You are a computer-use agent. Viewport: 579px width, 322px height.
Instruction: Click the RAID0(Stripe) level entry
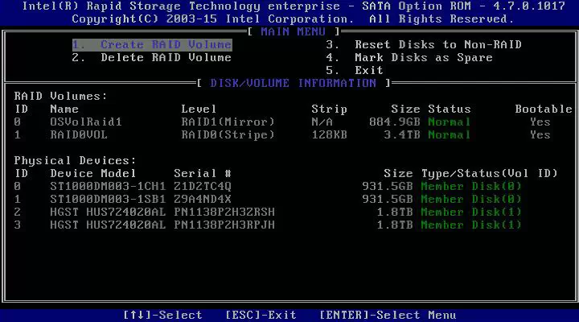click(x=228, y=135)
